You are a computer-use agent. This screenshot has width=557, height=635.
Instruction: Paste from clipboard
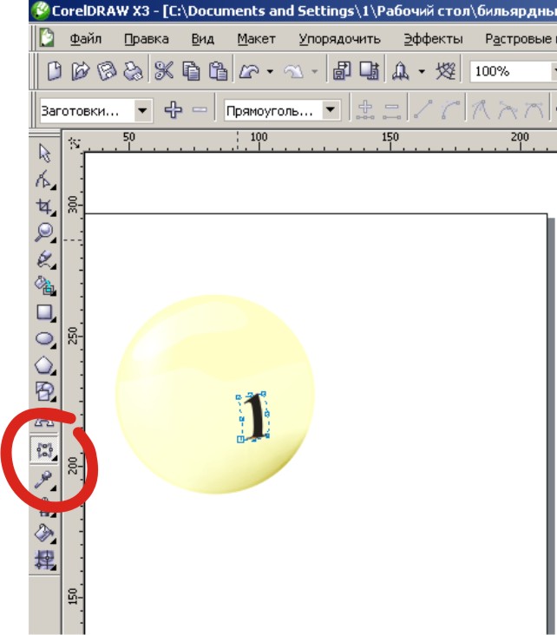218,71
